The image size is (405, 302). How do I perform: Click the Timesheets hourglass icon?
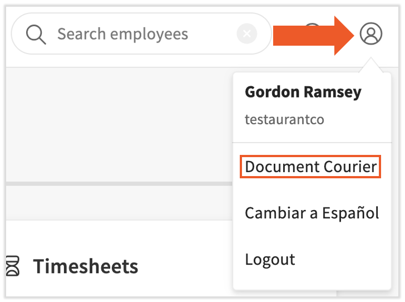click(12, 266)
